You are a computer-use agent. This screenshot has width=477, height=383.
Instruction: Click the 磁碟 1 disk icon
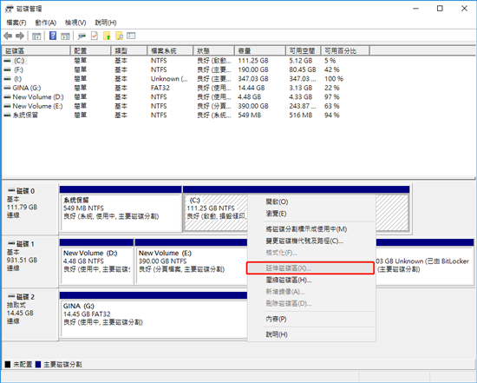[11, 243]
